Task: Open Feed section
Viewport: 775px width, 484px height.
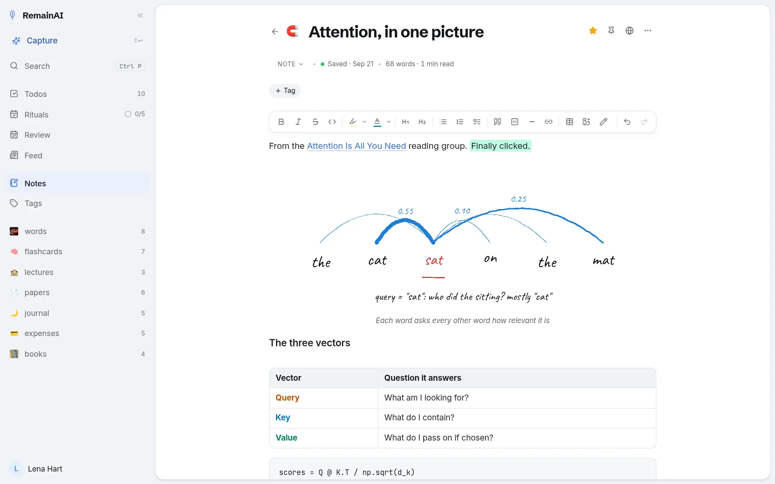Action: coord(77,155)
